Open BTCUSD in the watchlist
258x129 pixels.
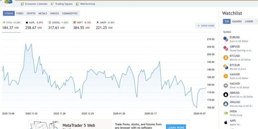pyautogui.click(x=240, y=57)
